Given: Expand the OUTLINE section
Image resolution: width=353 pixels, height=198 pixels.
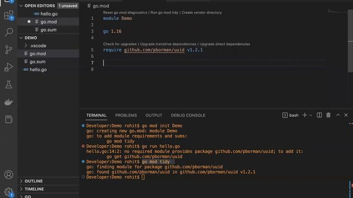Looking at the screenshot, I should pyautogui.click(x=21, y=181).
